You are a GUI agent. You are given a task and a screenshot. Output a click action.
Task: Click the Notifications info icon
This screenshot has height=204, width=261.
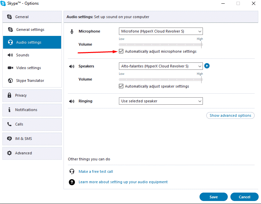pyautogui.click(x=9, y=110)
